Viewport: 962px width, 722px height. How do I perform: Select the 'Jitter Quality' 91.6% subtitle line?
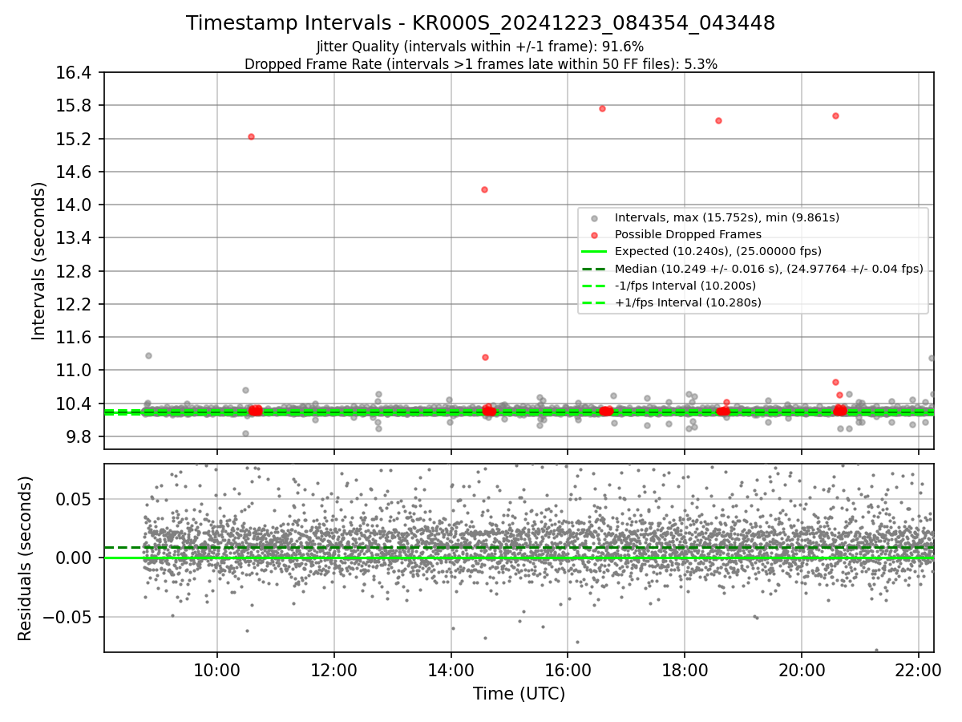480,47
